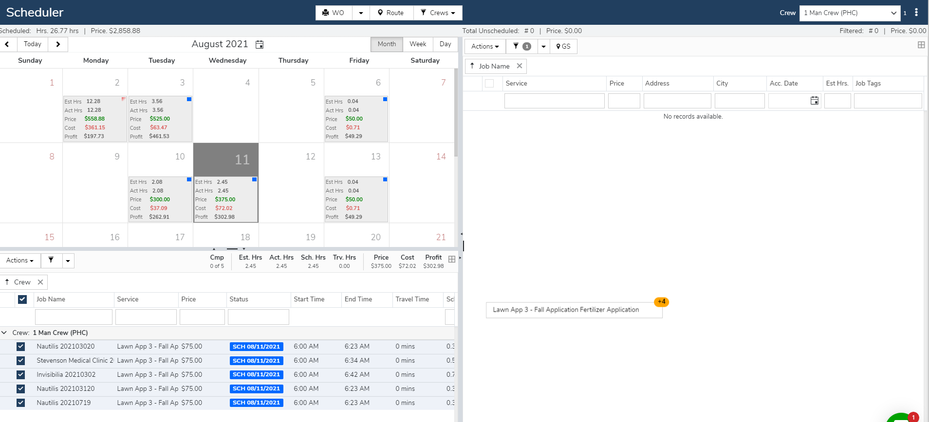Screen dimensions: 929x422
Task: Click red flag marker on August 2 card
Action: 124,99
